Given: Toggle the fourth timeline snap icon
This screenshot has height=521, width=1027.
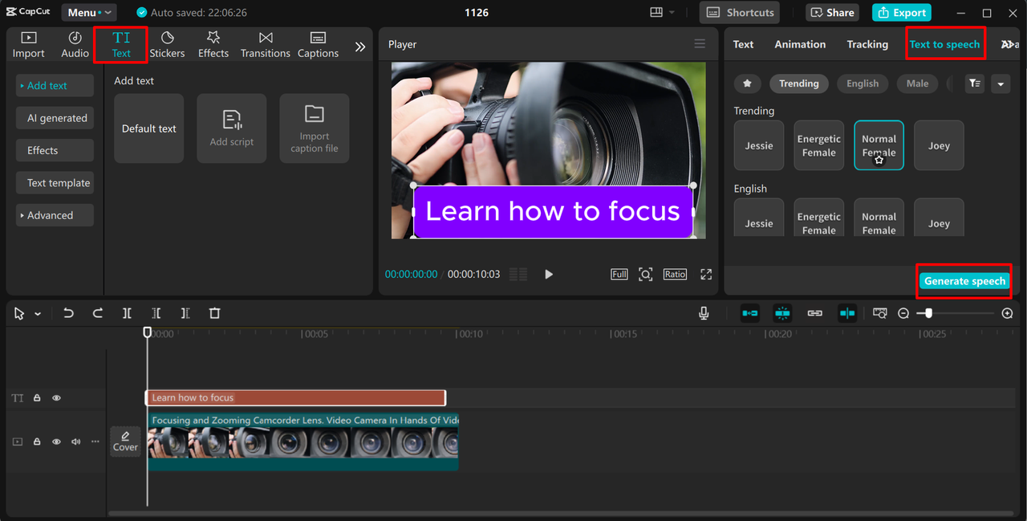Looking at the screenshot, I should coord(847,313).
